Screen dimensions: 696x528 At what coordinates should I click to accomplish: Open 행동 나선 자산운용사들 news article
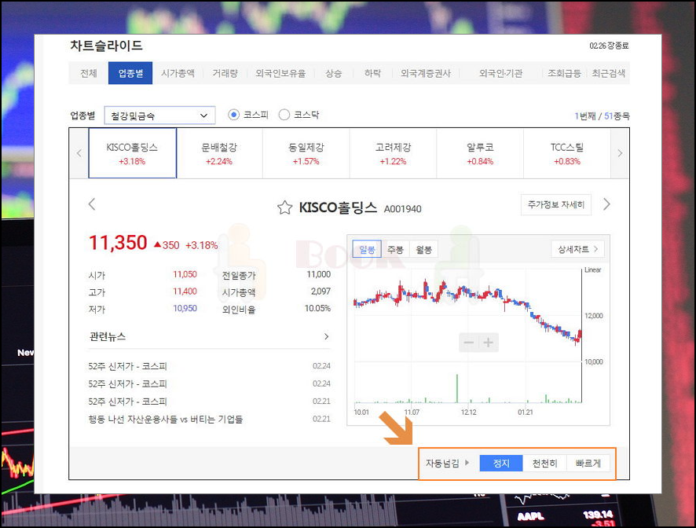[x=166, y=419]
